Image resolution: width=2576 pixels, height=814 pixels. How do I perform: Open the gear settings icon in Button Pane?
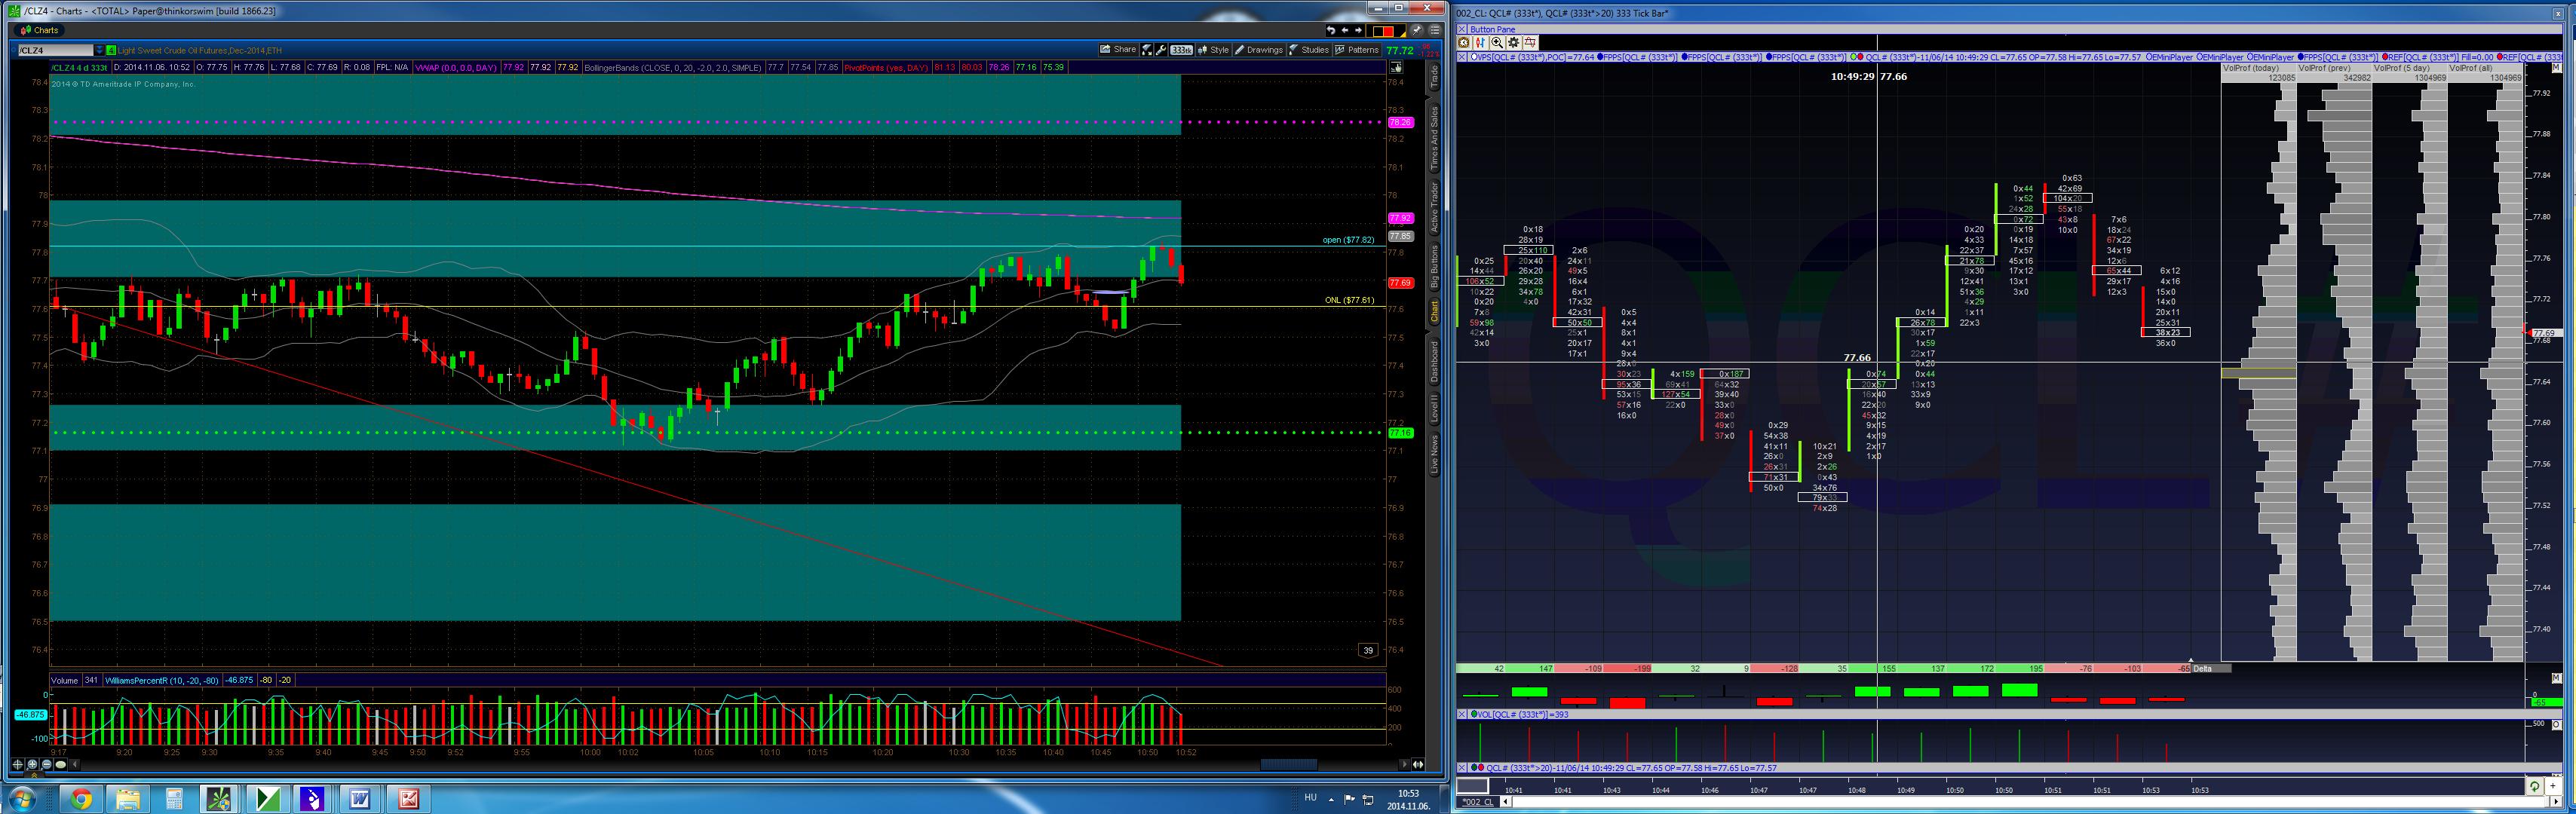coord(1513,42)
